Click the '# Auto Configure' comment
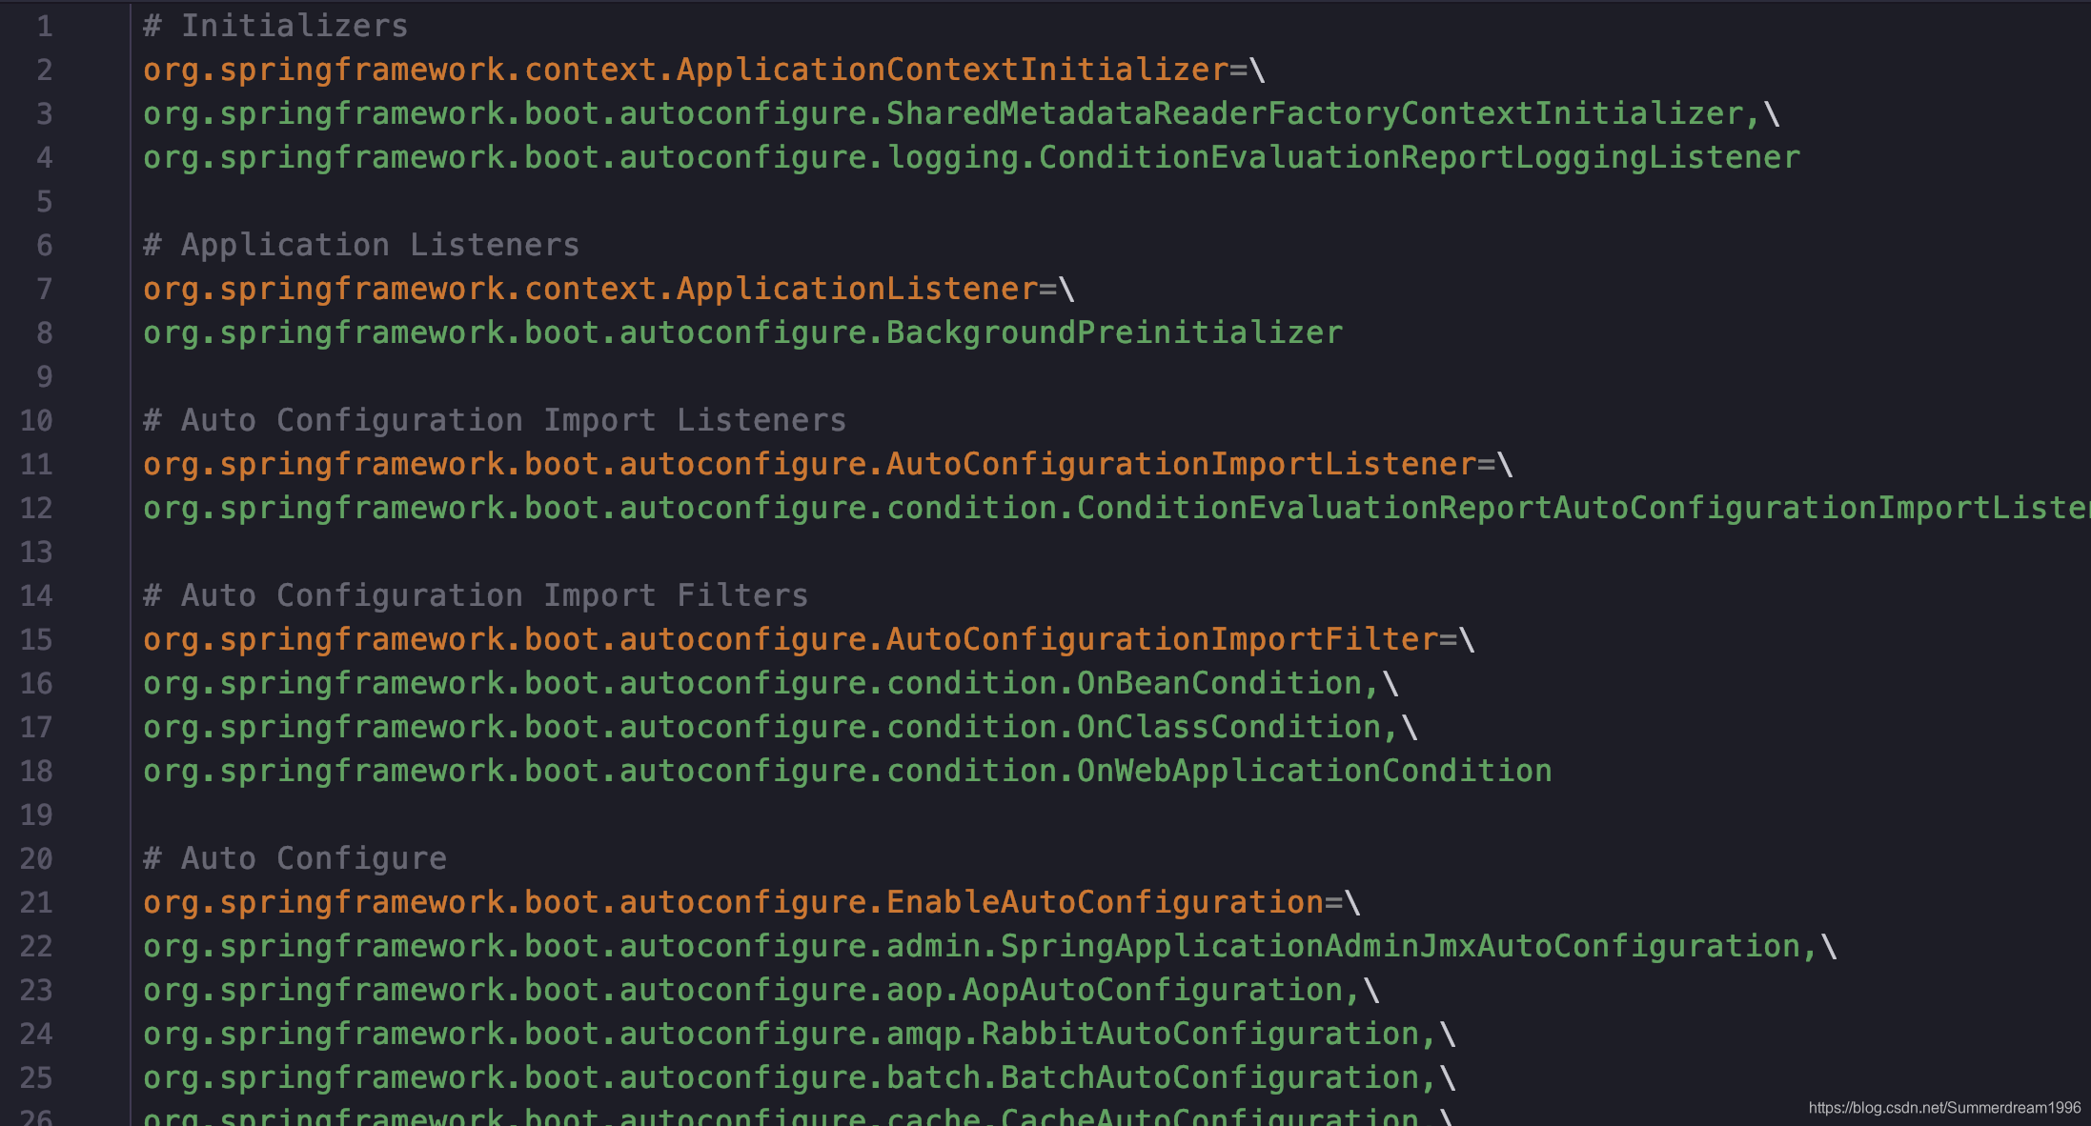The height and width of the screenshot is (1126, 2091). click(294, 858)
